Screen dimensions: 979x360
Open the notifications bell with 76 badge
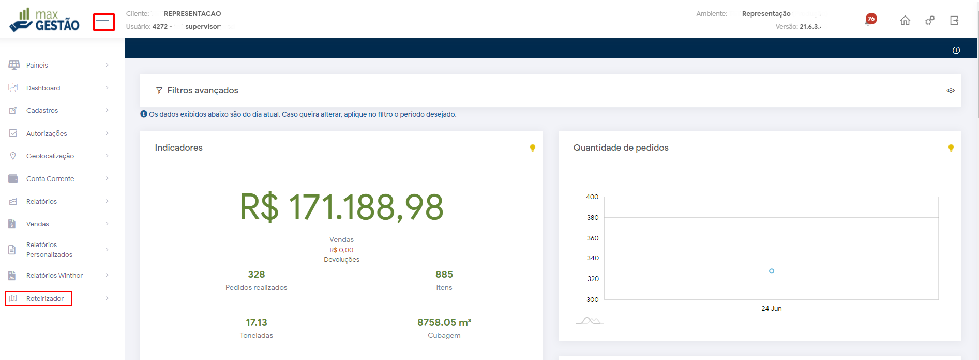(x=869, y=21)
